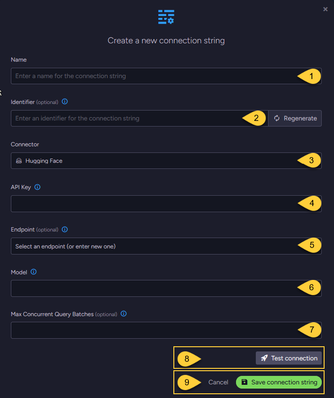Click the connection string header icon
The width and height of the screenshot is (334, 398).
pyautogui.click(x=166, y=17)
